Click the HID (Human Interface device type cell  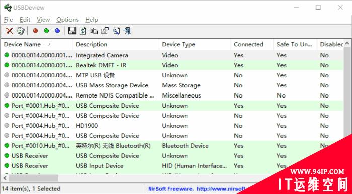[194, 166]
